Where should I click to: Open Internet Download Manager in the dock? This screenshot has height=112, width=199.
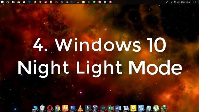coord(164,108)
